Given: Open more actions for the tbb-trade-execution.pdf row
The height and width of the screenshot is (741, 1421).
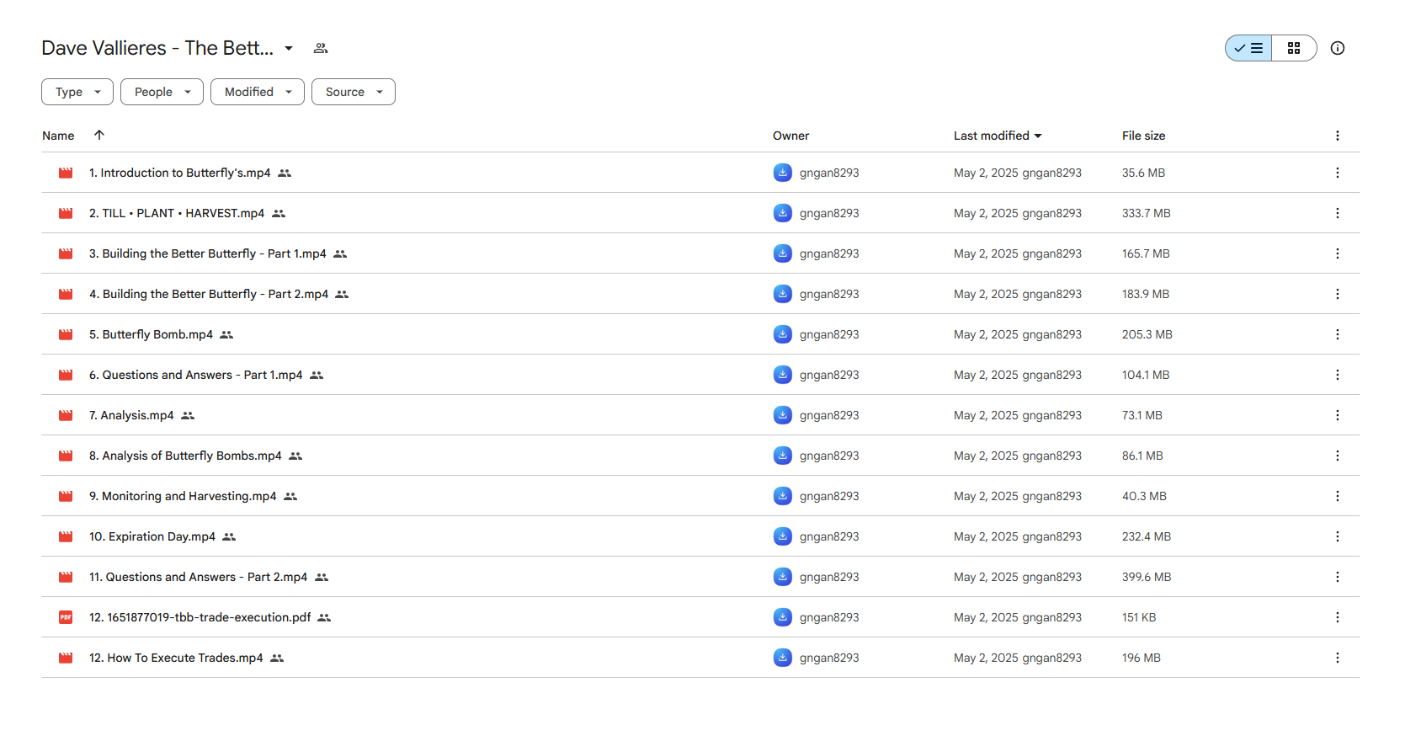Looking at the screenshot, I should coord(1338,617).
